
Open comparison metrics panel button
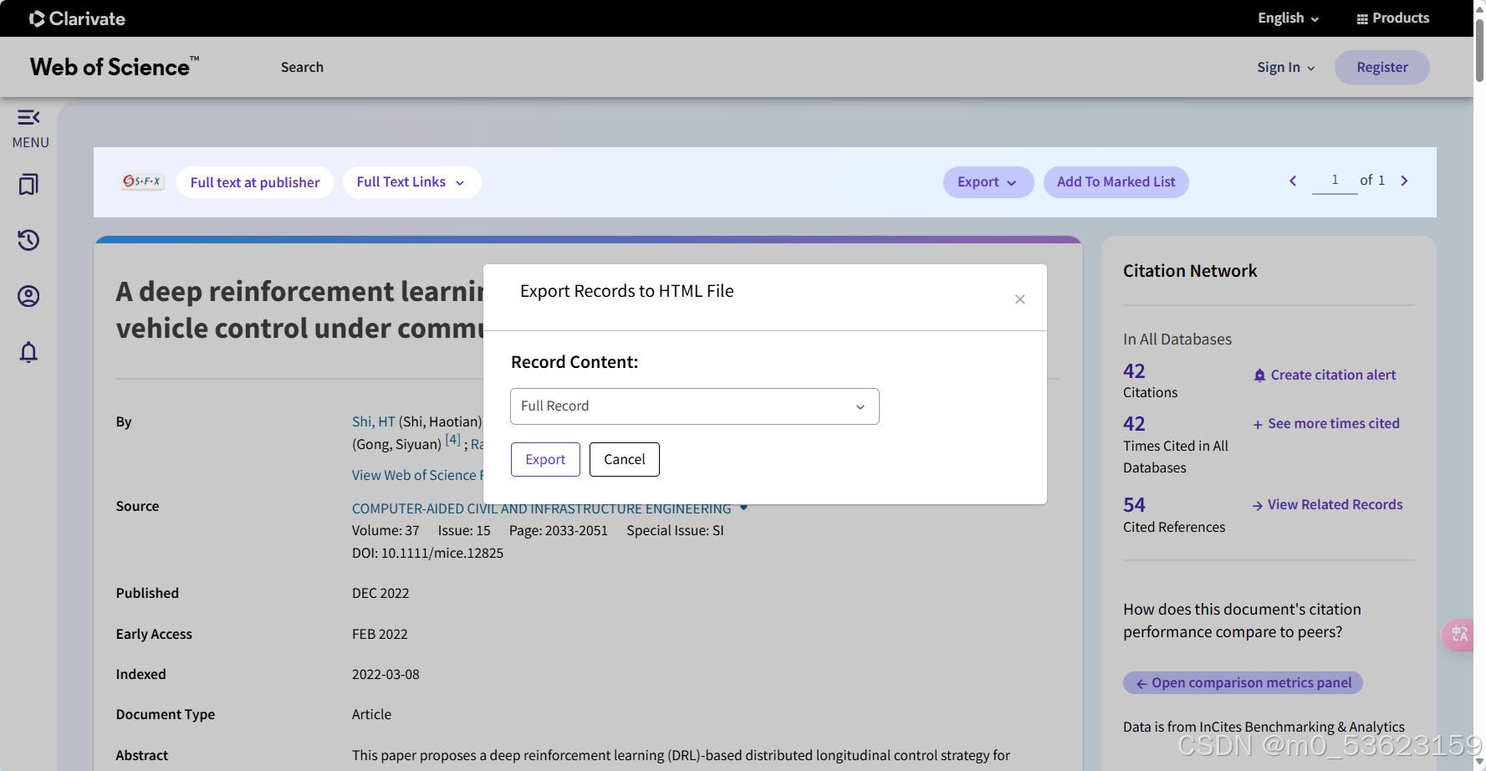click(1243, 683)
